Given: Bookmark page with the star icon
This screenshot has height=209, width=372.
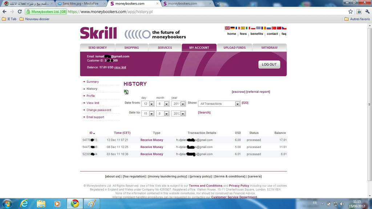Looking at the screenshot, I should coord(350,12).
